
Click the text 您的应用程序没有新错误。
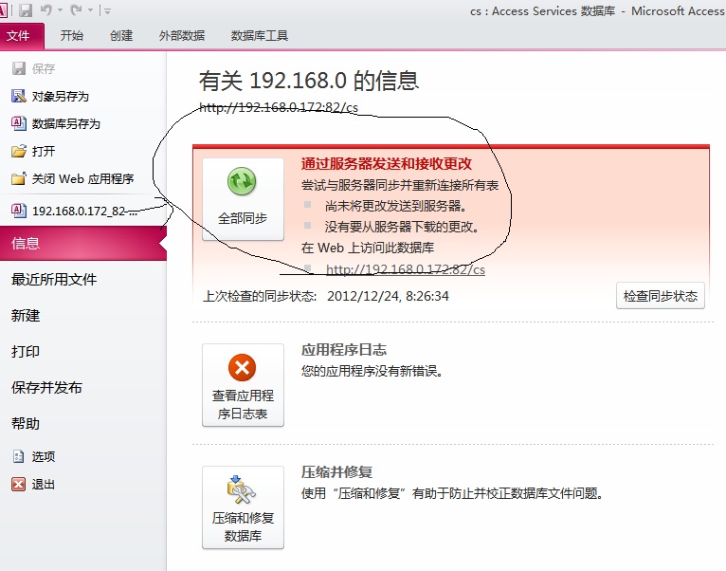coord(372,371)
